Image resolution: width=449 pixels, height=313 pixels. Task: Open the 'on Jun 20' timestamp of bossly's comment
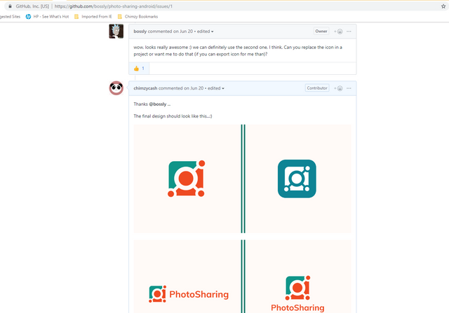coord(183,31)
